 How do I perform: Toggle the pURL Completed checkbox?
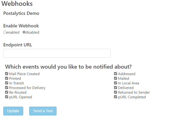116,97
